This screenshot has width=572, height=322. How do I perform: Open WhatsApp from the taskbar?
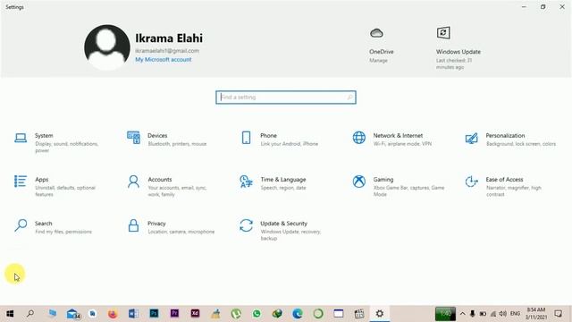257,314
